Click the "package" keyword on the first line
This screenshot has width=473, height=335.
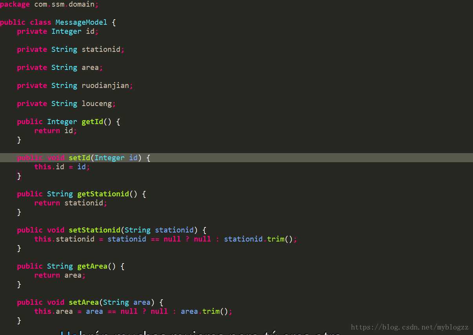pos(15,4)
